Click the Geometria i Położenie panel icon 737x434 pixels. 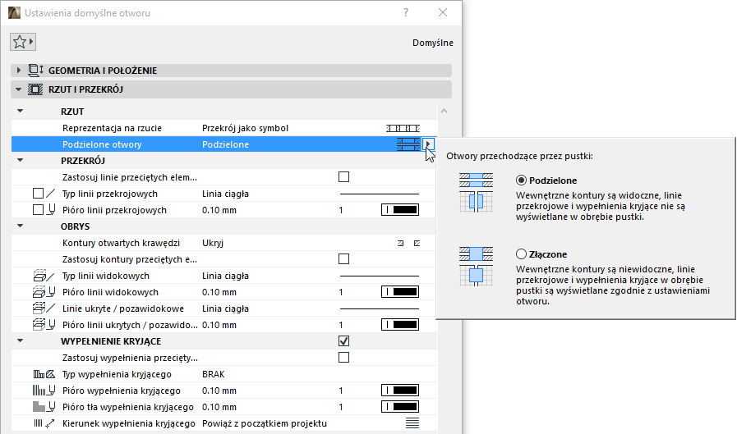pos(35,71)
